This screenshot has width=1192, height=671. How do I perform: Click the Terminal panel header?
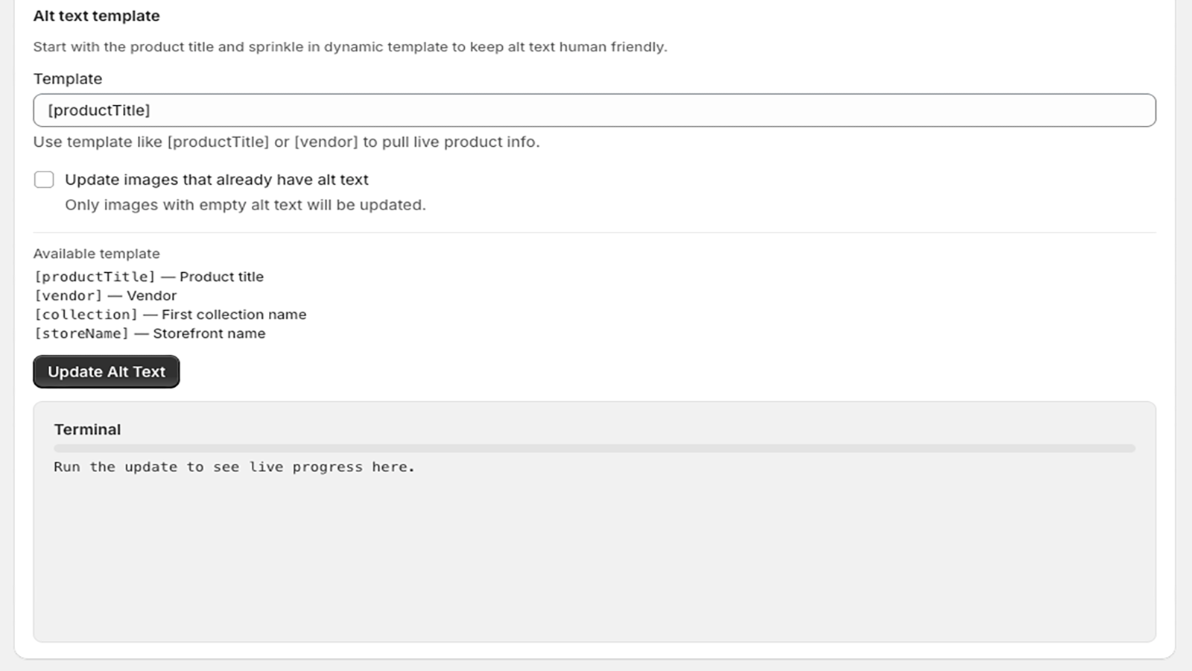[x=88, y=429]
